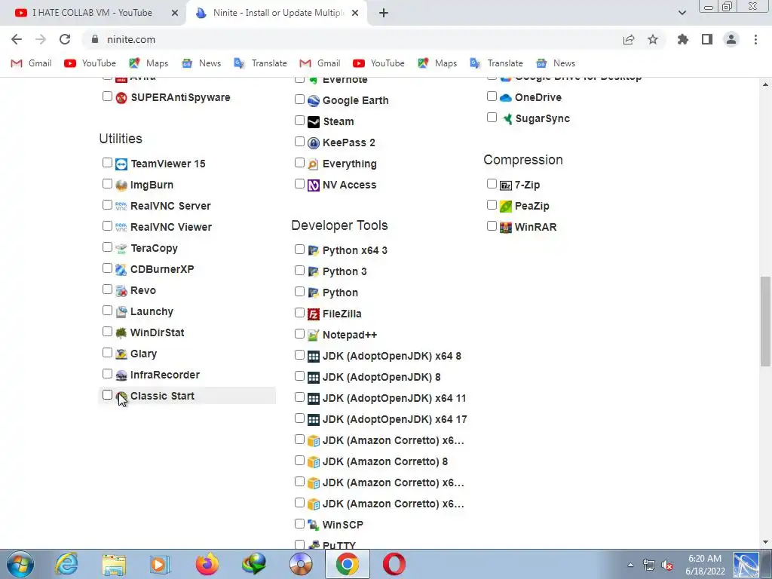Click the SUPERAntiSpyware icon

[121, 97]
